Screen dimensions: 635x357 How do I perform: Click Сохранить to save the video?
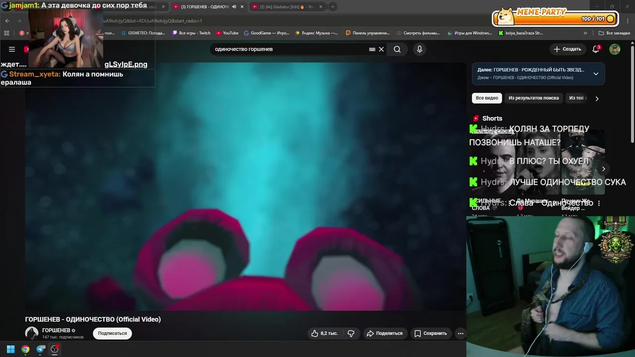point(431,333)
